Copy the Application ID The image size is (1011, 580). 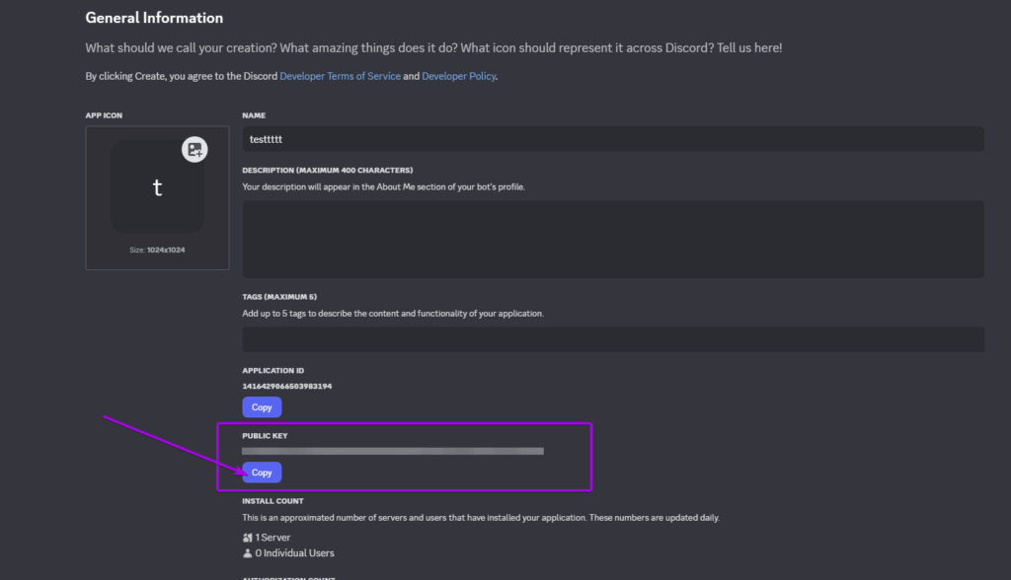click(262, 406)
